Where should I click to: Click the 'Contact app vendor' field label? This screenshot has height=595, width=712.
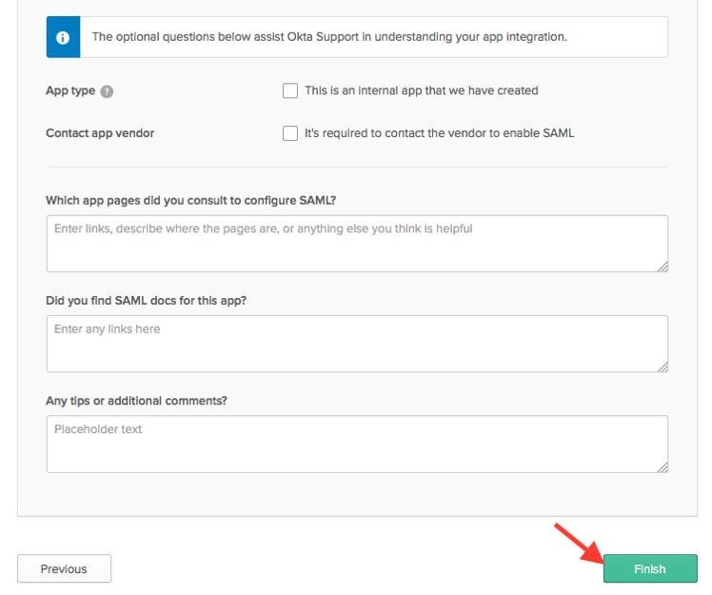[x=100, y=133]
